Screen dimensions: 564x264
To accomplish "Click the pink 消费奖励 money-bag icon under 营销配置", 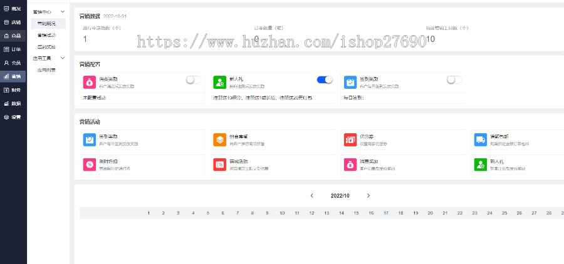I will pos(89,82).
